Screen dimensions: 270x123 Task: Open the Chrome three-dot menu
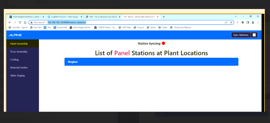point(258,22)
